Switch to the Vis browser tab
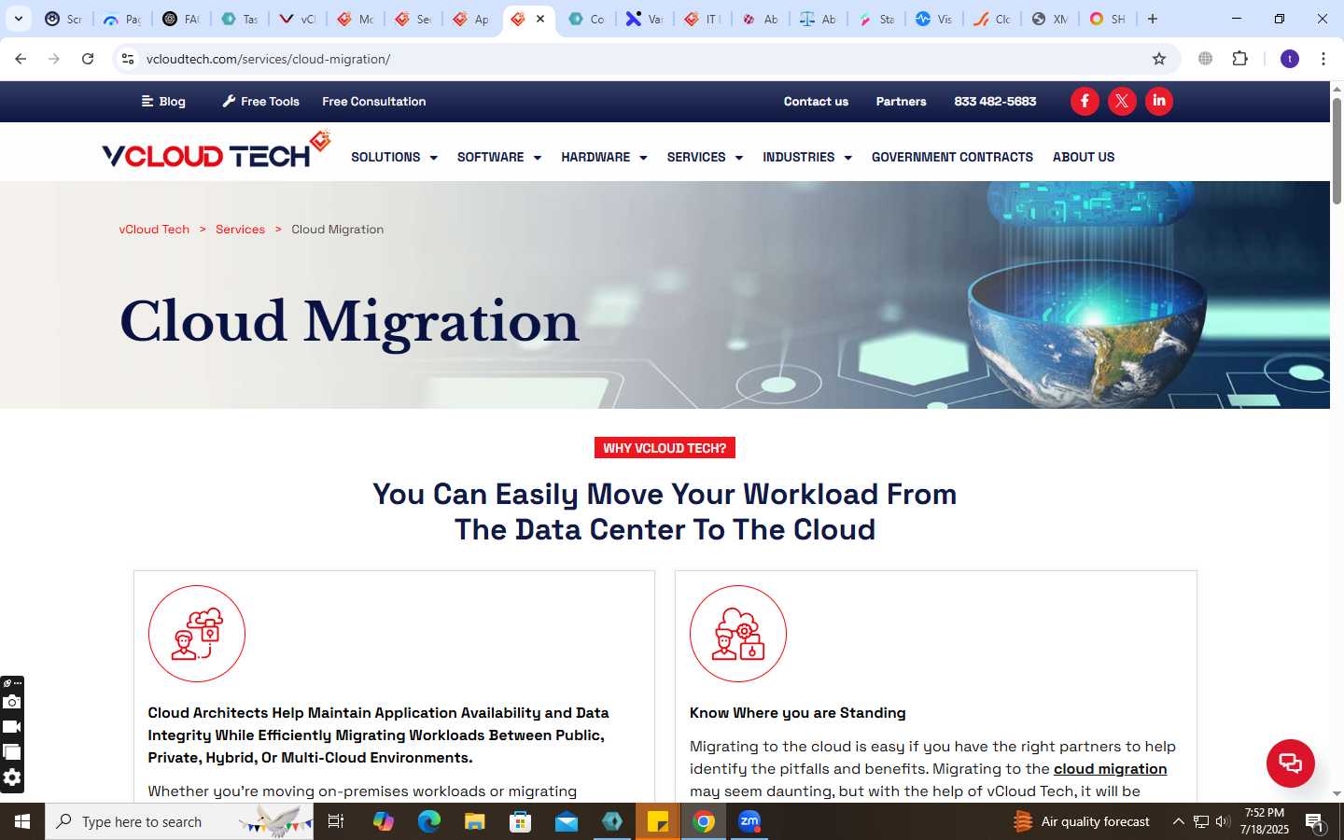This screenshot has height=840, width=1344. coord(933,19)
